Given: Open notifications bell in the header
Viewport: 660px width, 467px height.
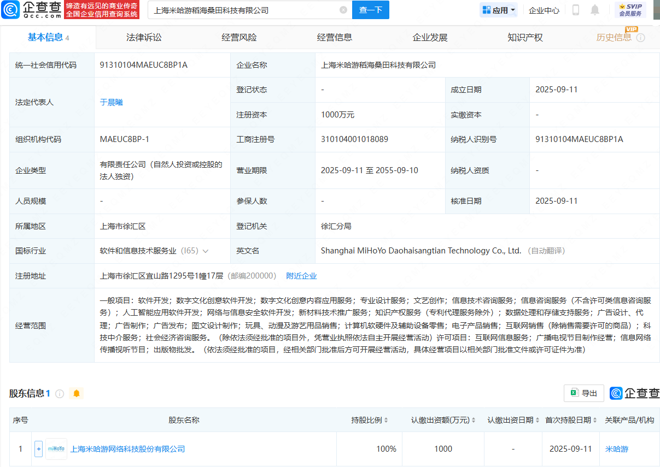Looking at the screenshot, I should (595, 10).
